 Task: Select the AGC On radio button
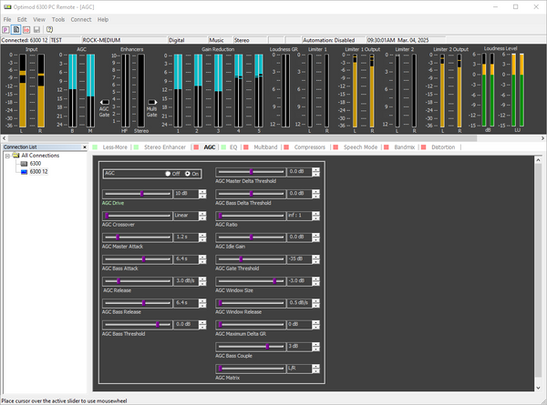pos(188,173)
